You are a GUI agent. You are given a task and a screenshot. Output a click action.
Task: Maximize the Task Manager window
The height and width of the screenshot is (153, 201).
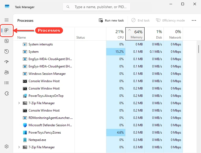183,4
